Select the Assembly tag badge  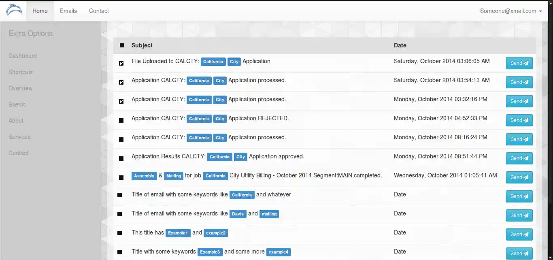tap(144, 176)
